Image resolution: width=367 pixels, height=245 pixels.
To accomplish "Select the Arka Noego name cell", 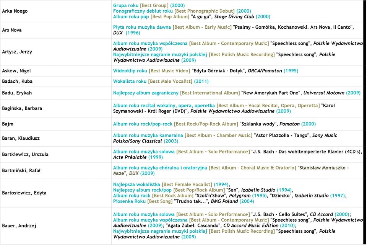I will point(56,11).
